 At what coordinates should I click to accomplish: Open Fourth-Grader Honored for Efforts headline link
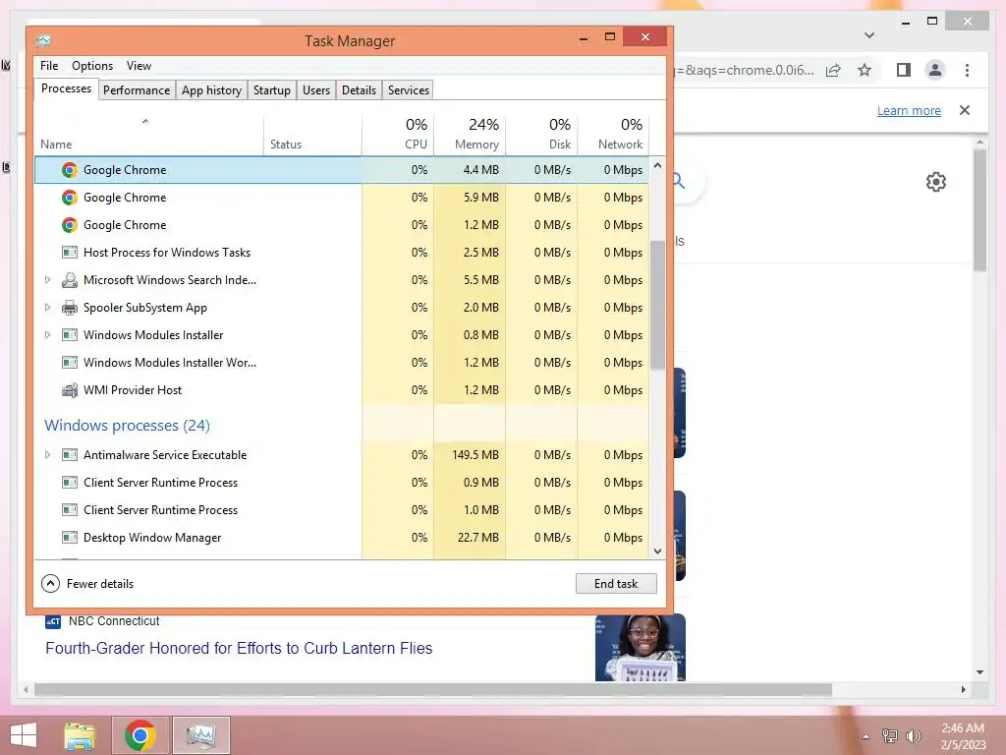(239, 649)
